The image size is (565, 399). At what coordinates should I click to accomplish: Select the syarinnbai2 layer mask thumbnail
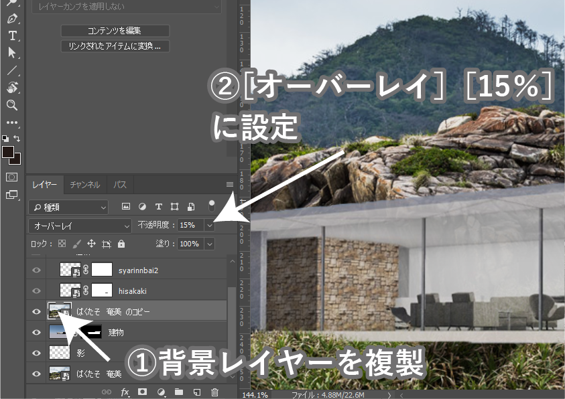[x=102, y=270]
